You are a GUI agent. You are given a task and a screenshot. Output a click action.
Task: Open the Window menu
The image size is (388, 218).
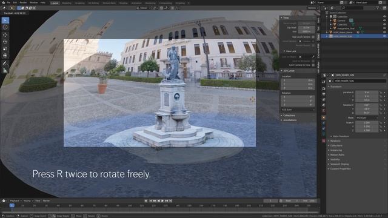coord(34,2)
